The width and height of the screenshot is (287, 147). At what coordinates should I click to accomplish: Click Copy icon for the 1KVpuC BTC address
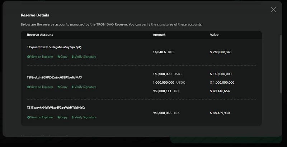[x=59, y=57]
